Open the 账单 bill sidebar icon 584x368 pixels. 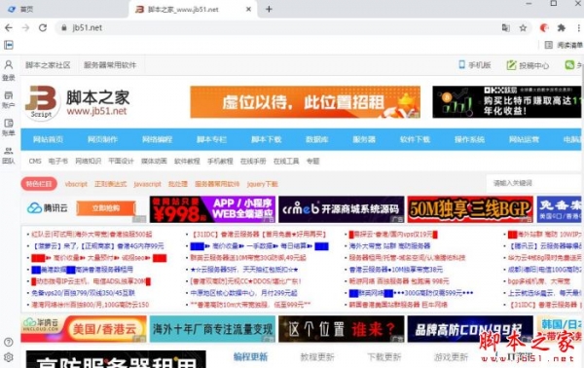coord(8,127)
